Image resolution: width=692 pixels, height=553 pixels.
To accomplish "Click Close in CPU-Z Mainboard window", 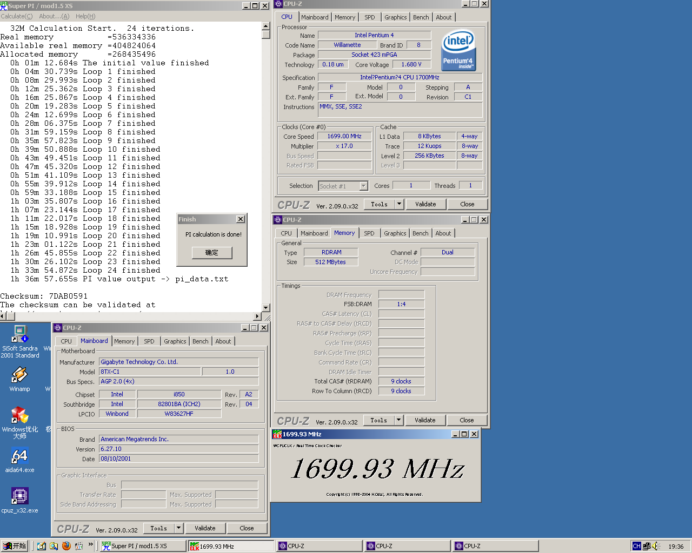I will 247,528.
